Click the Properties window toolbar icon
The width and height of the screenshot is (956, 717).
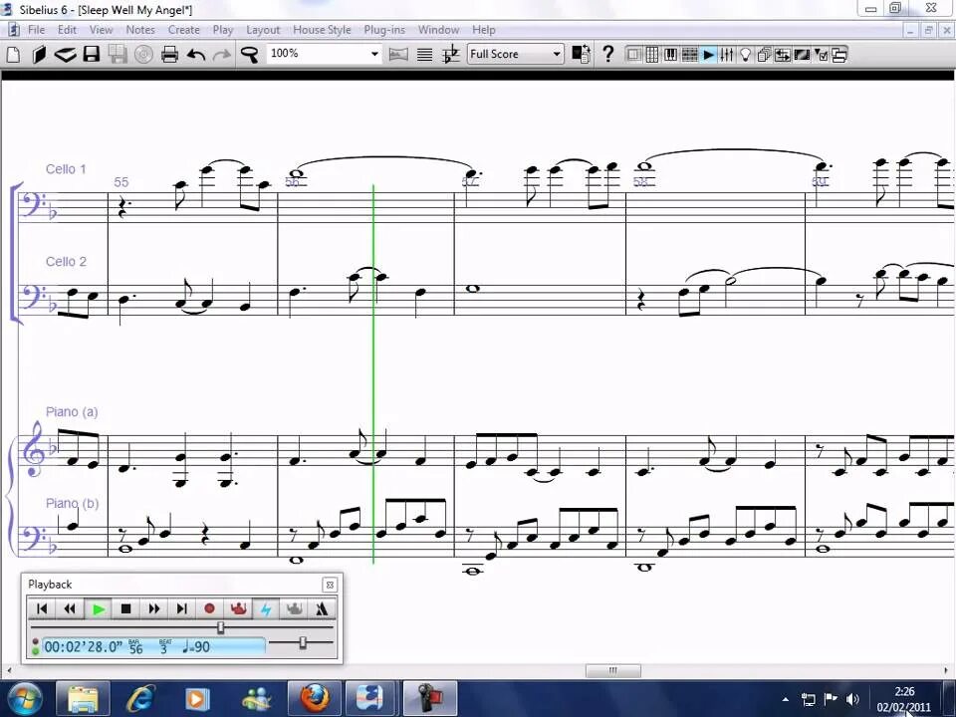click(821, 55)
